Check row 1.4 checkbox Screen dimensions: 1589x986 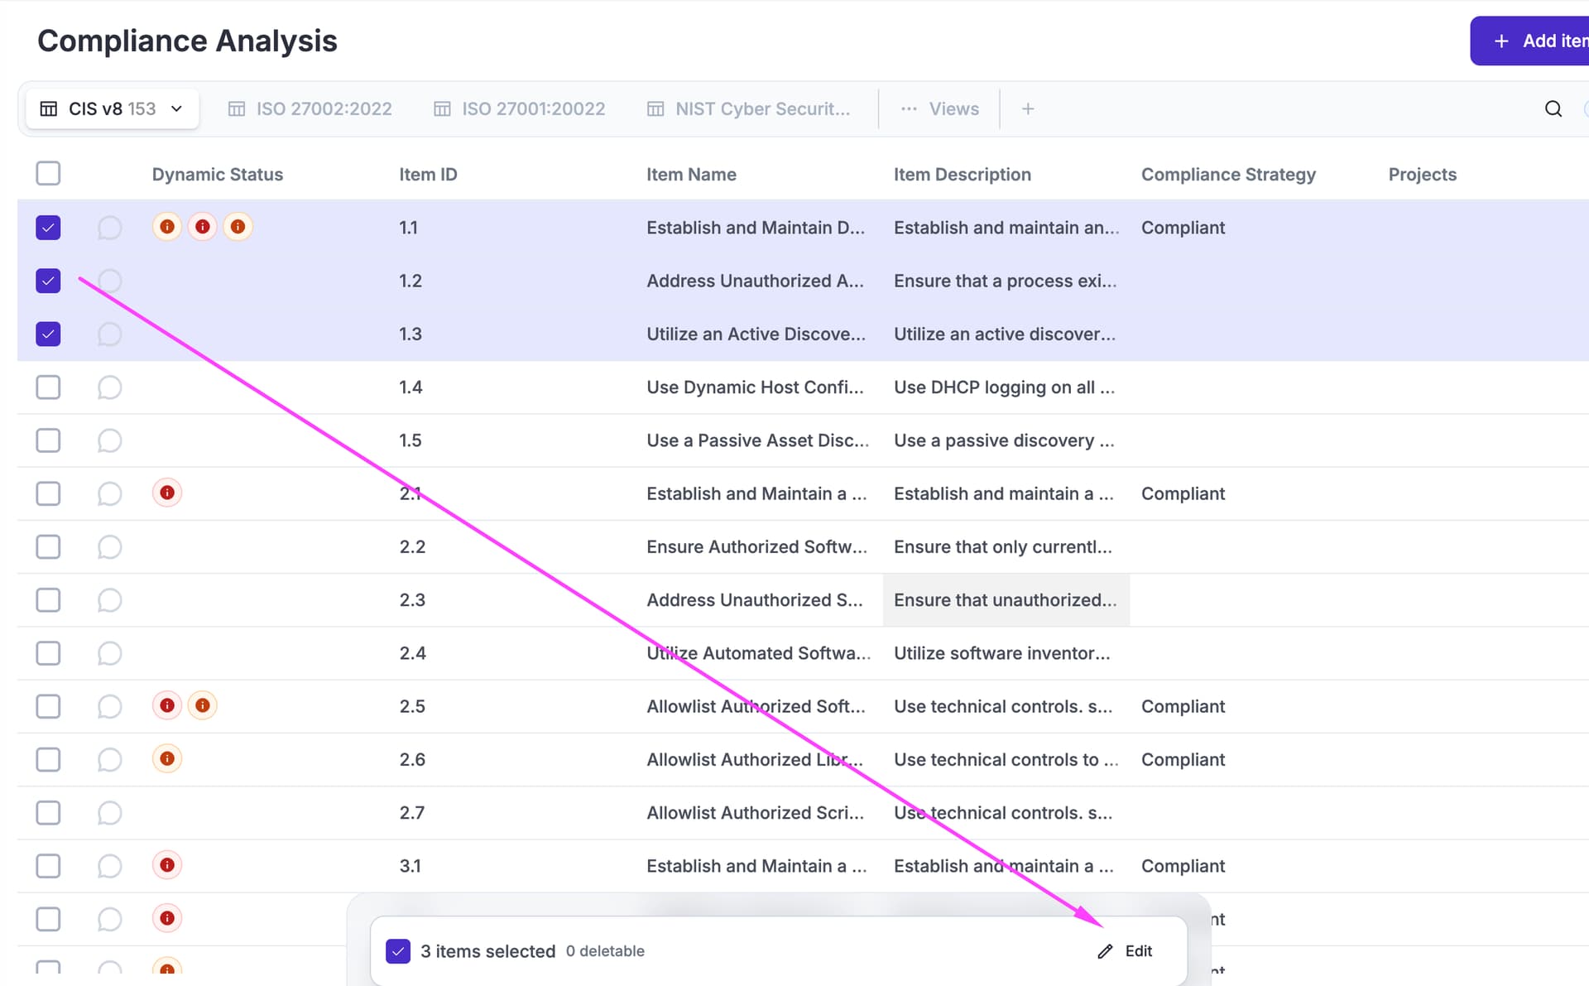48,387
